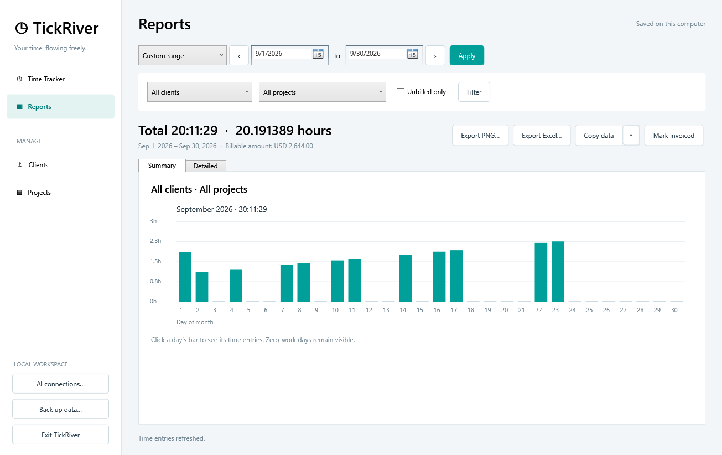Screen dimensions: 722x455
Task: Click the 'Billable amount: USD 2,644.00' text
Action: (x=269, y=146)
